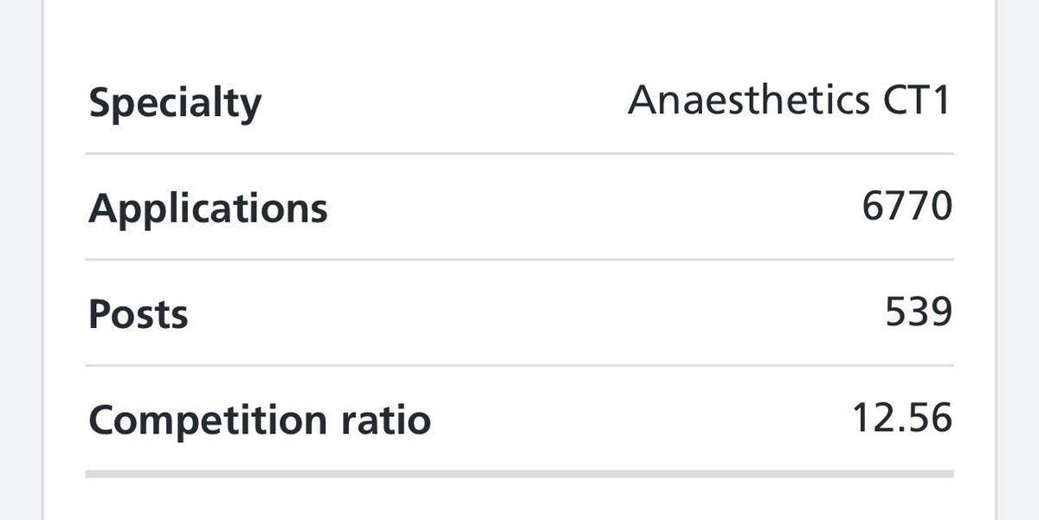Click the card's left vertical border
This screenshot has height=520, width=1039.
click(x=42, y=260)
